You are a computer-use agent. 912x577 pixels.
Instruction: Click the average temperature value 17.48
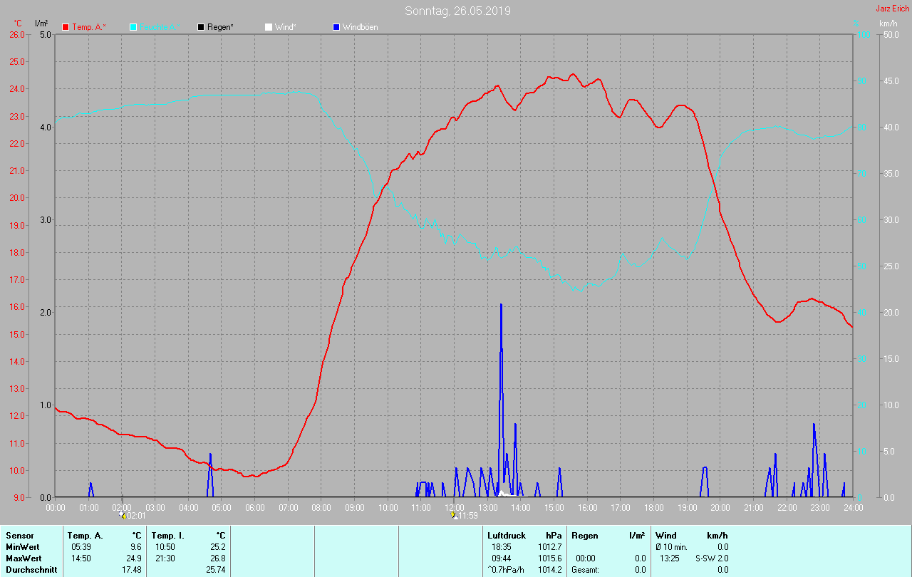coord(132,570)
